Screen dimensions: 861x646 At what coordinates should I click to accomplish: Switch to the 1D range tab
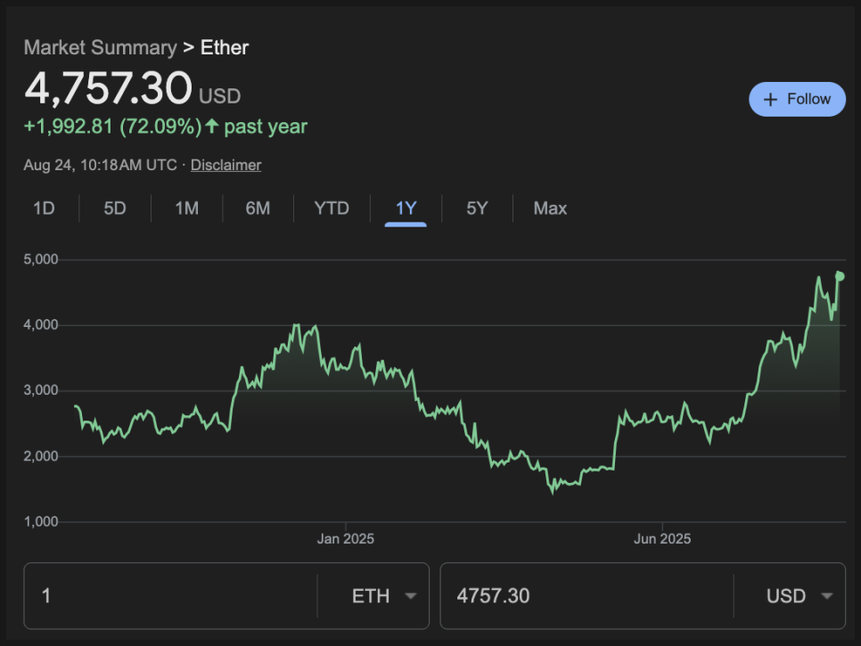[44, 209]
